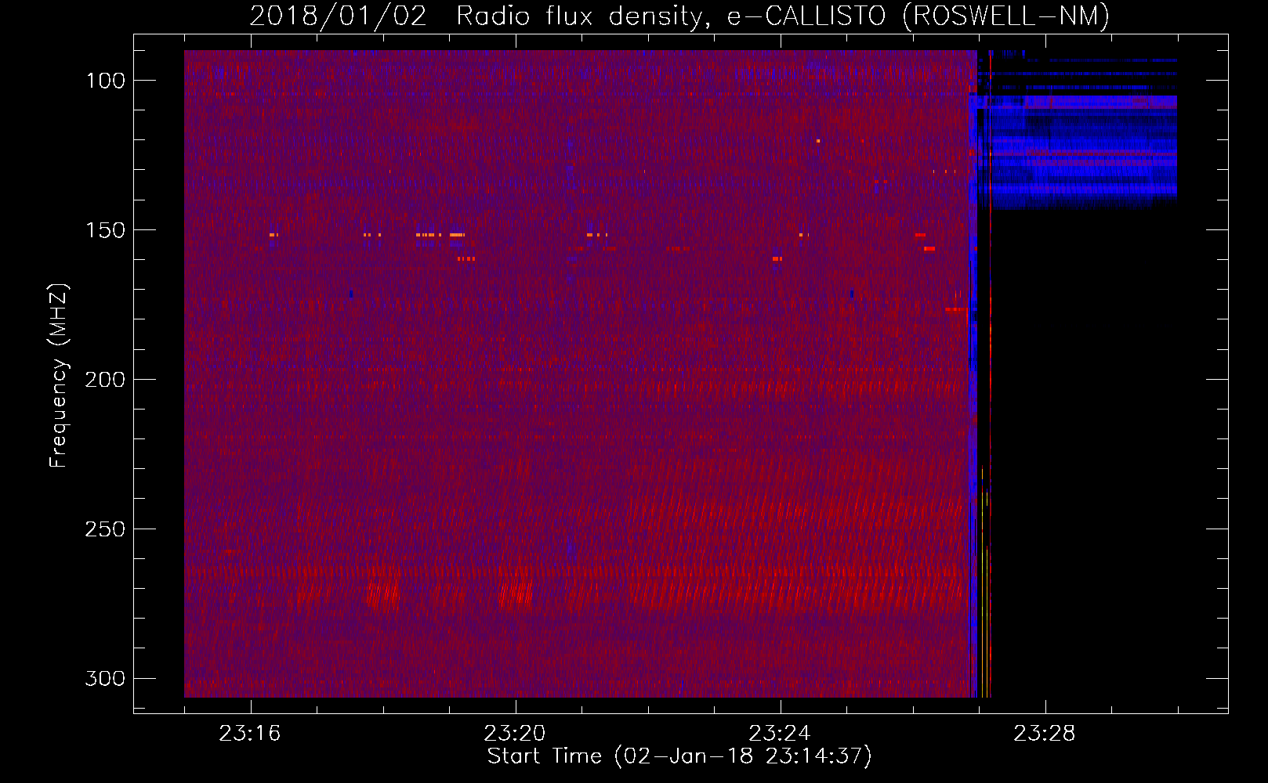Click the 200 frequency tick label

click(x=105, y=380)
